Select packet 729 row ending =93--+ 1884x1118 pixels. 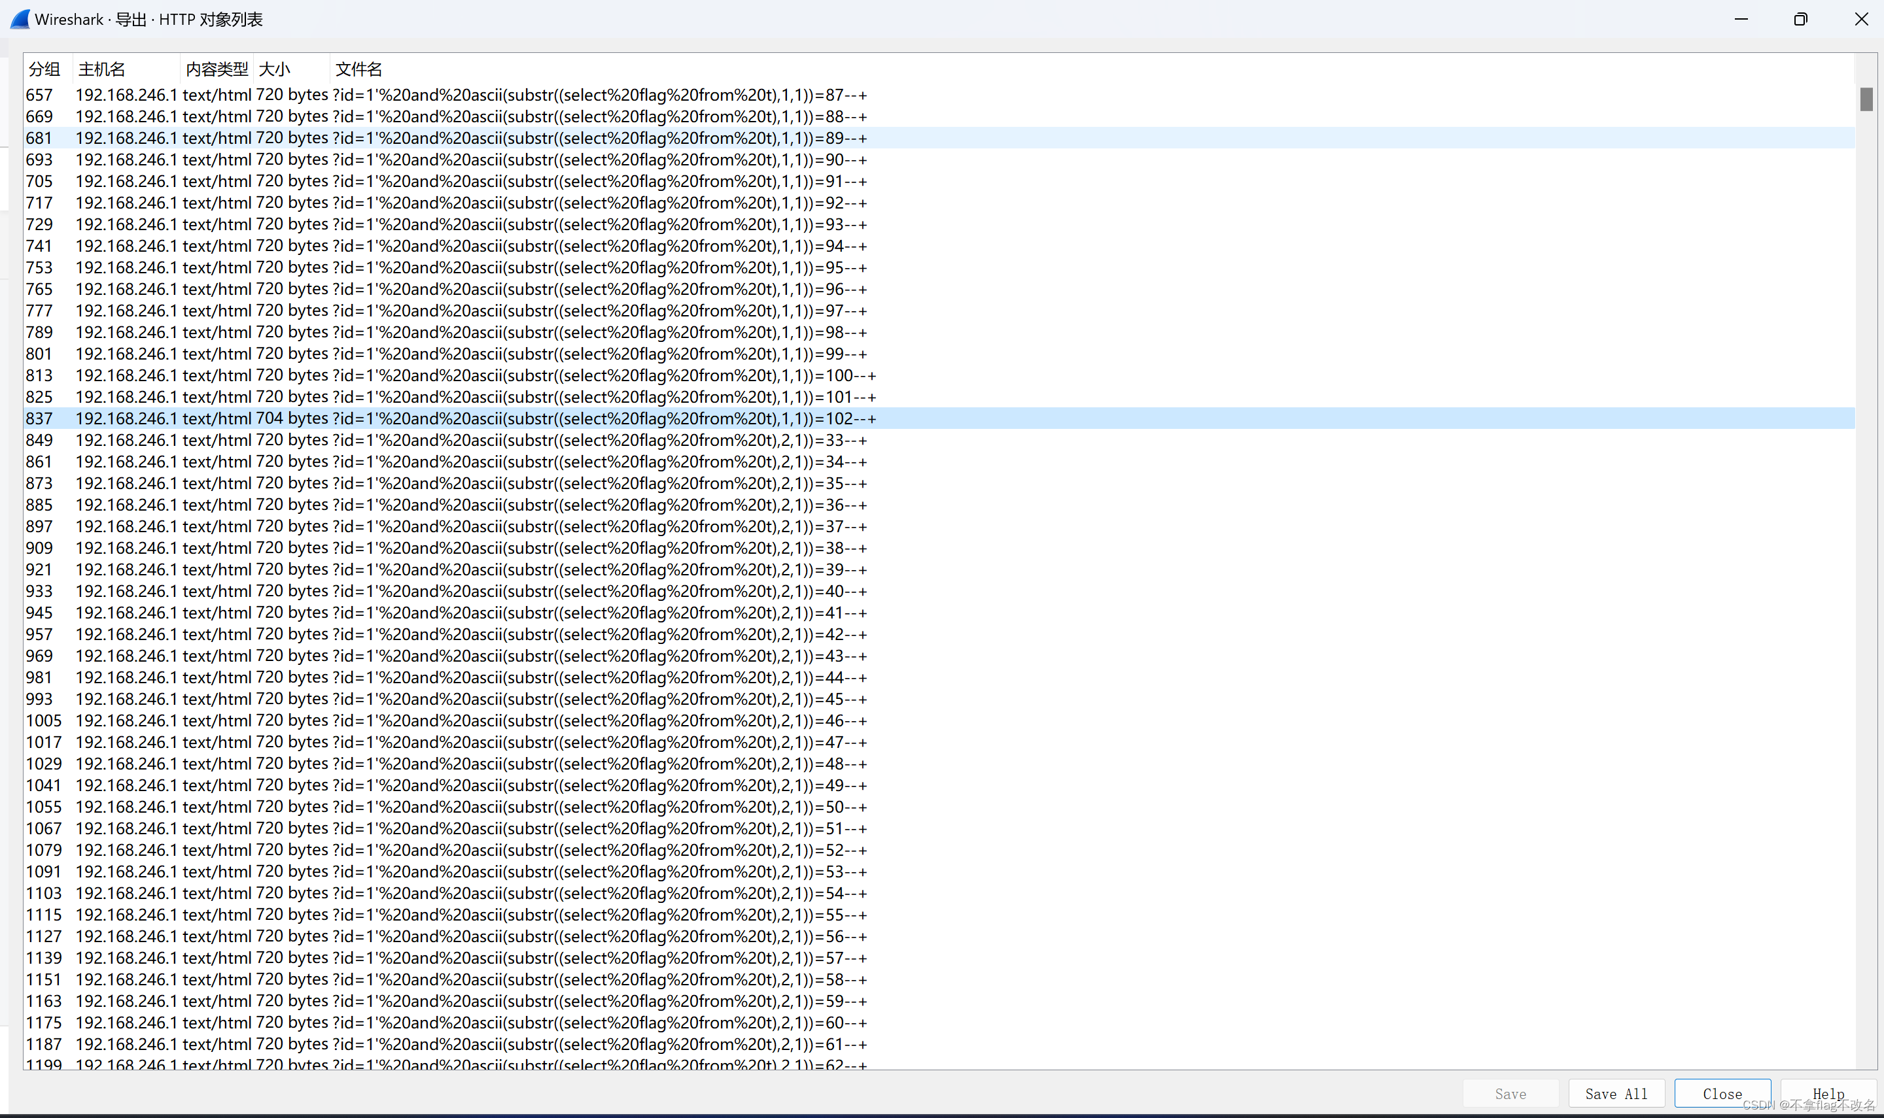click(x=939, y=224)
